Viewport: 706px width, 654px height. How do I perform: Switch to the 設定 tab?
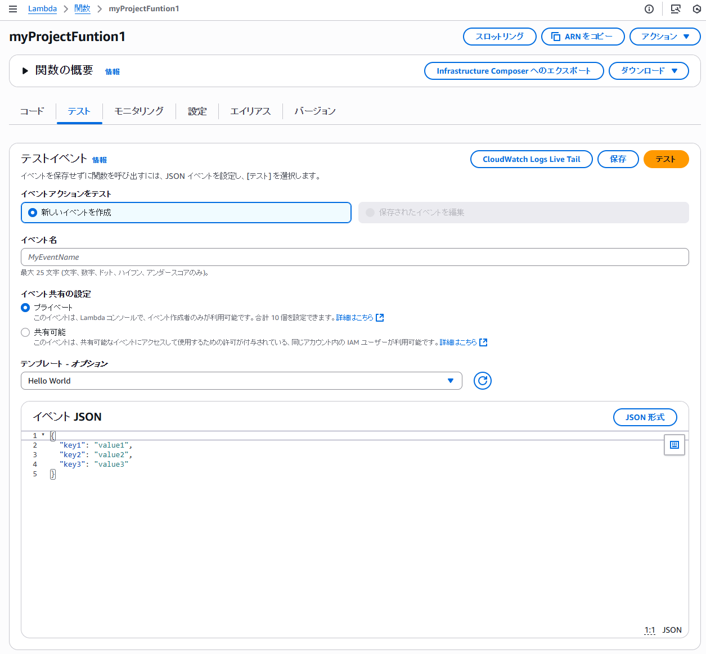[197, 111]
